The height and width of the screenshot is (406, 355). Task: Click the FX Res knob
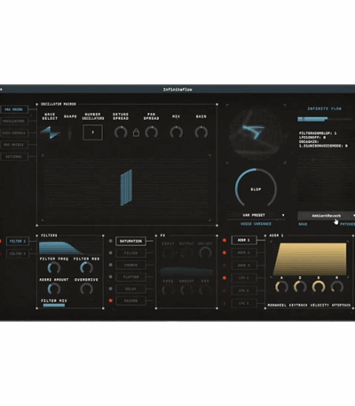[205, 290]
